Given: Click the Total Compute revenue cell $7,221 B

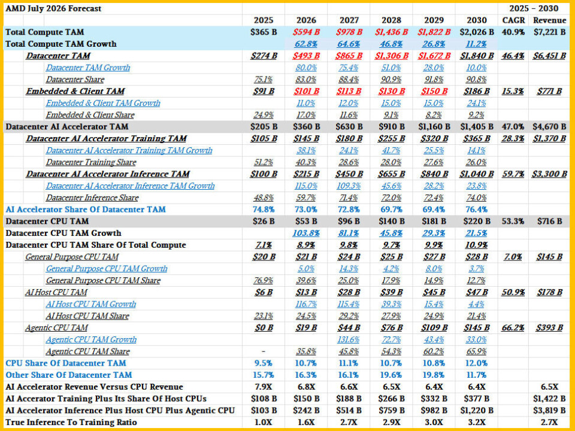Looking at the screenshot, I should pyautogui.click(x=549, y=32).
